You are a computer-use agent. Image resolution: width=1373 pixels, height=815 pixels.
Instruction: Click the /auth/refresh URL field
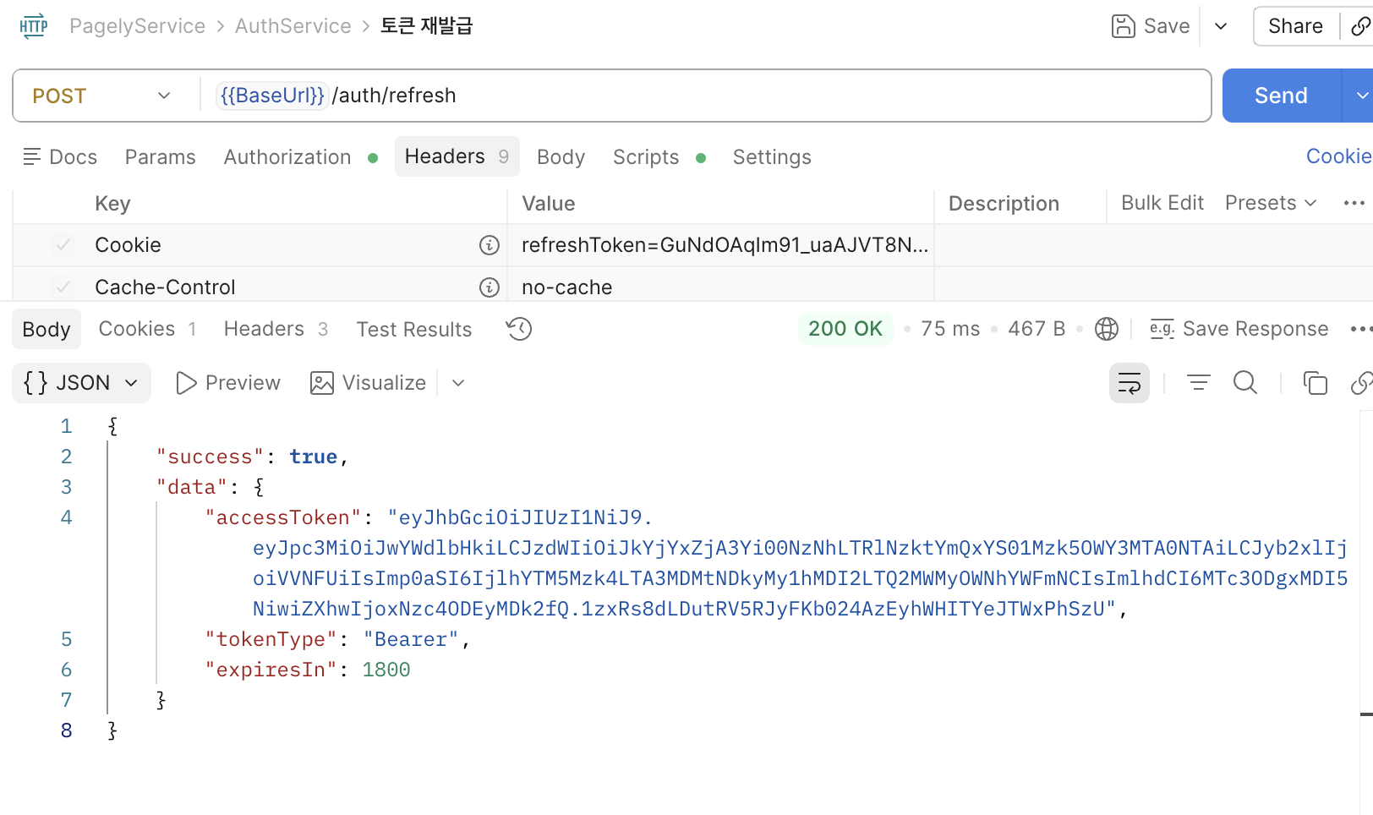pos(394,96)
